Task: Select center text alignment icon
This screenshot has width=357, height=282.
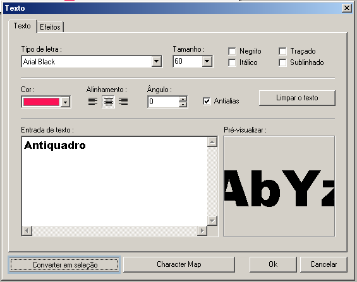Action: click(x=109, y=102)
